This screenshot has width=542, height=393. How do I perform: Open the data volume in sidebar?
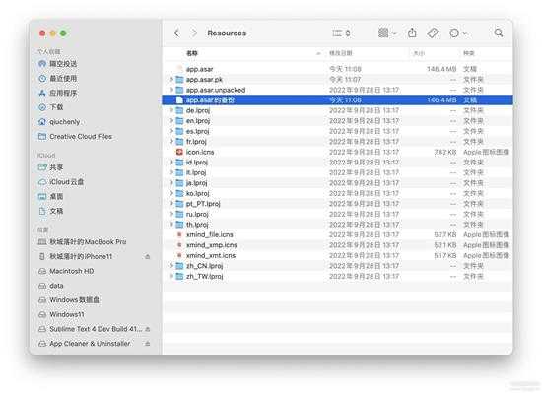click(x=51, y=286)
